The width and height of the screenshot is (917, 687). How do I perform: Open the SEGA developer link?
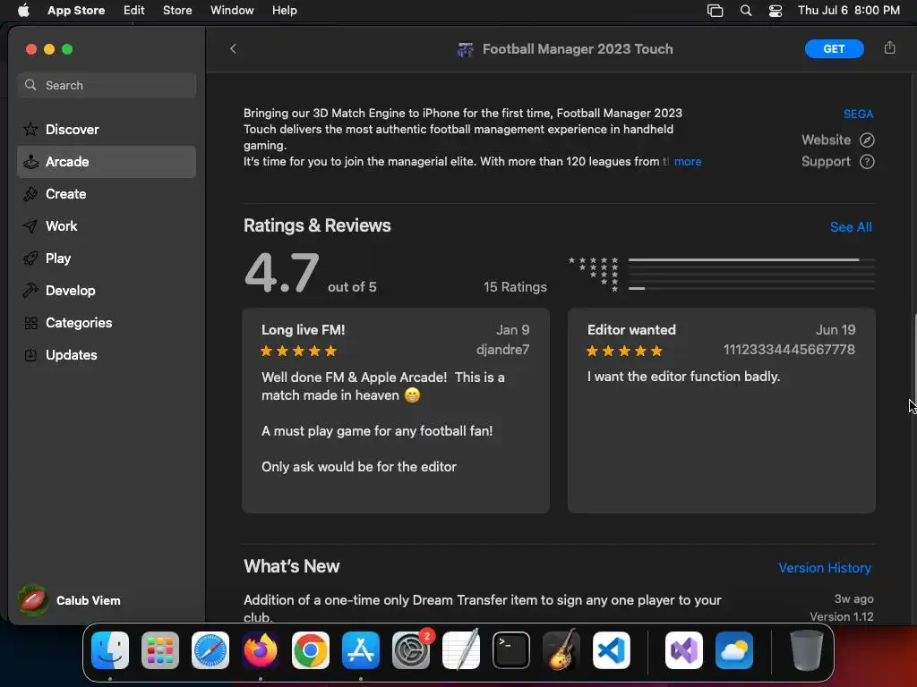coord(858,114)
